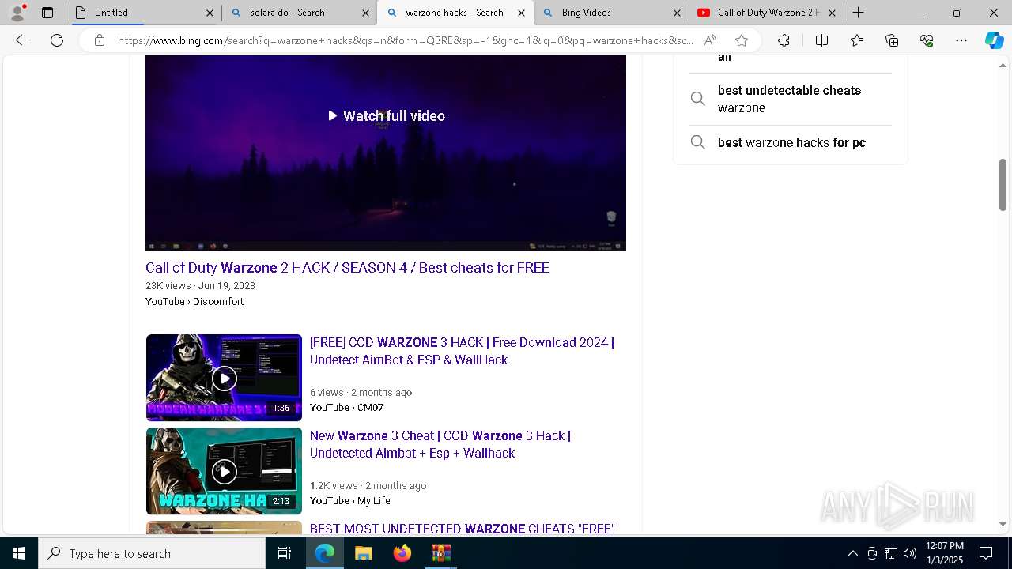Image resolution: width=1012 pixels, height=569 pixels.
Task: Open Microsoft Edge taskbar icon
Action: click(x=325, y=553)
